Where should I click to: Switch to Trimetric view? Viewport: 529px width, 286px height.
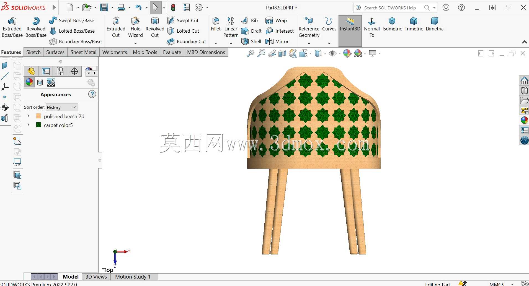[414, 24]
